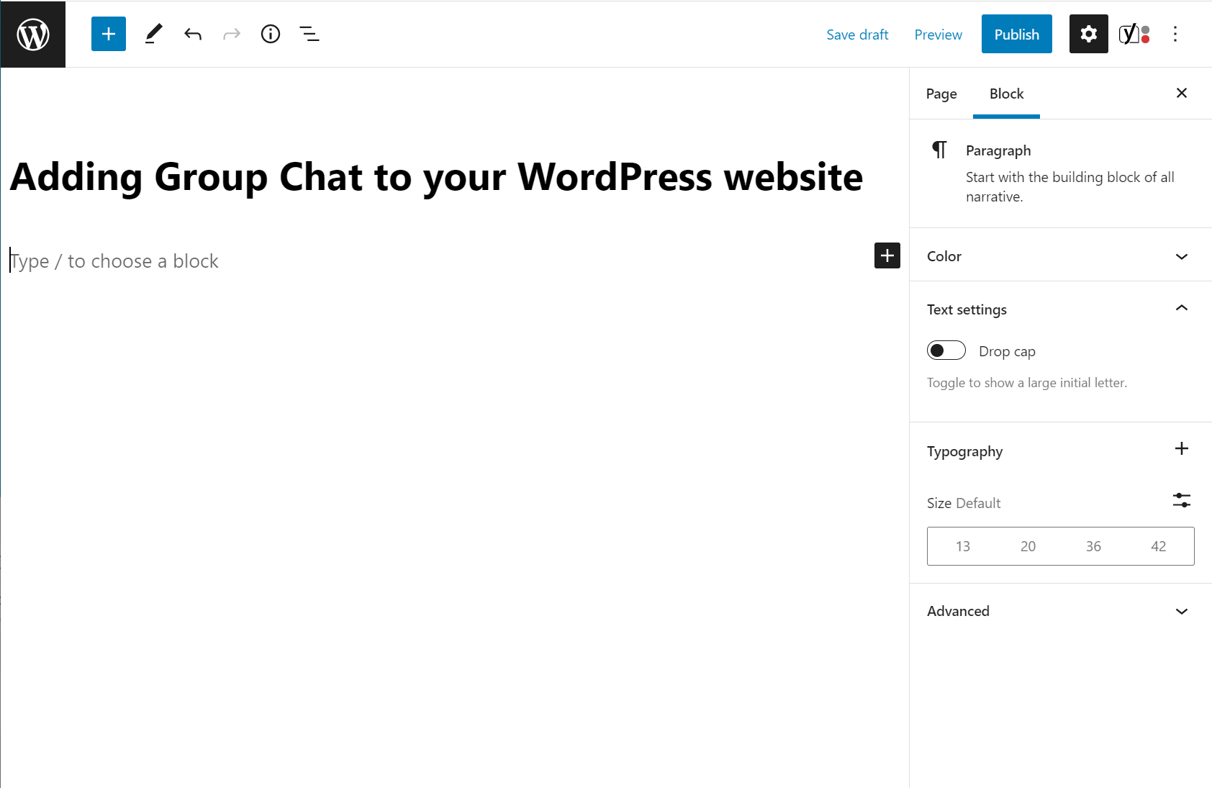Save draft of the page

tap(857, 35)
